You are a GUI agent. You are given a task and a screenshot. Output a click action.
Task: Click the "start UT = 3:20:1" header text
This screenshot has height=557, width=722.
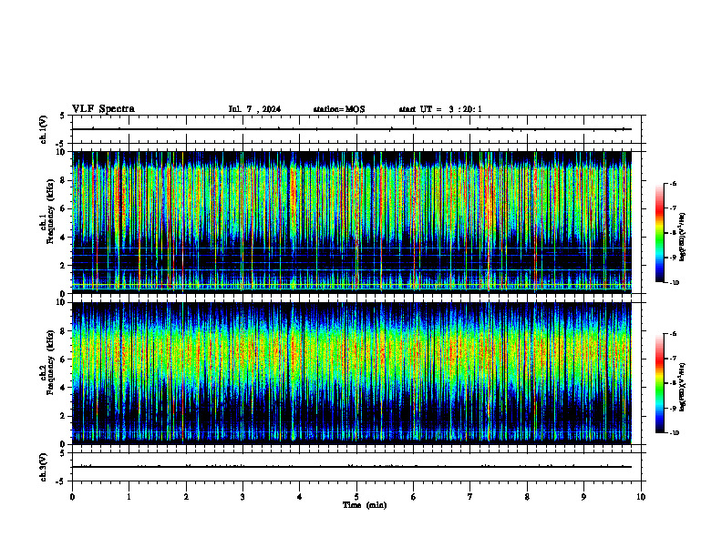[440, 109]
